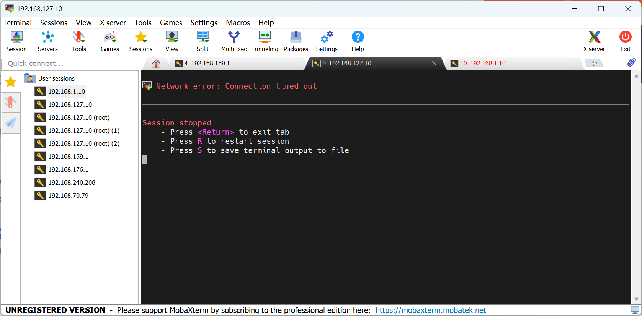Select session 192.168.70.79
This screenshot has height=316, width=642.
coord(62,195)
